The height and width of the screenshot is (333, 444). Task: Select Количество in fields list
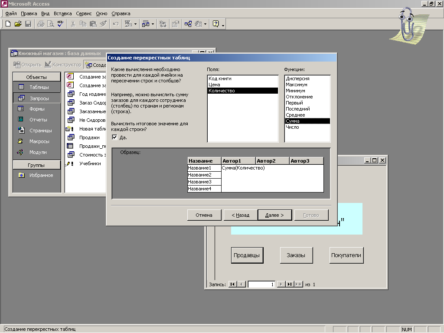(243, 91)
